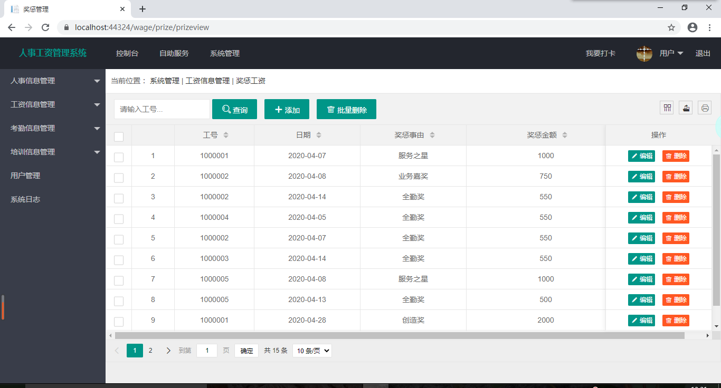The width and height of the screenshot is (721, 388).
Task: Sort 奖惩事由 column using its sort arrows
Action: point(432,135)
